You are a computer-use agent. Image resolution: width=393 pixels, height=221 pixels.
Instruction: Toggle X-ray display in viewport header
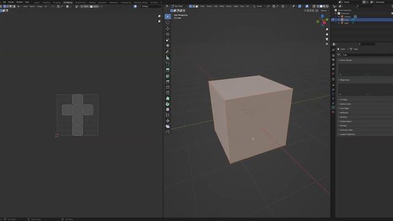point(314,6)
